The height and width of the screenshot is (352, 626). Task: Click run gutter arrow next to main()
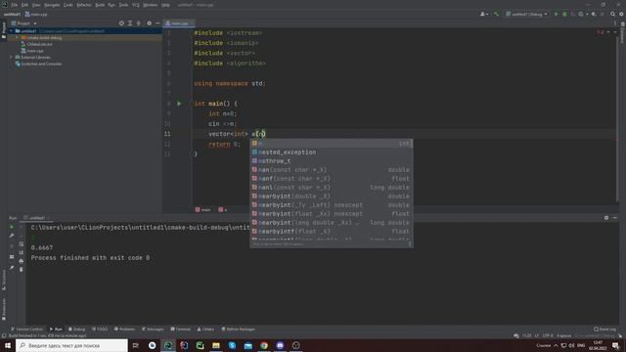coord(179,104)
